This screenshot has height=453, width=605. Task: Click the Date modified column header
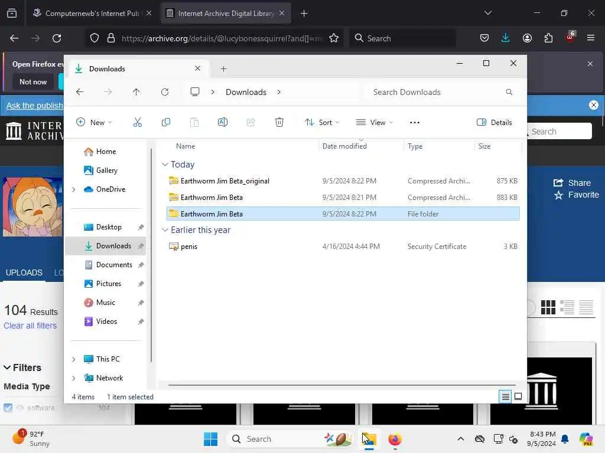344,146
